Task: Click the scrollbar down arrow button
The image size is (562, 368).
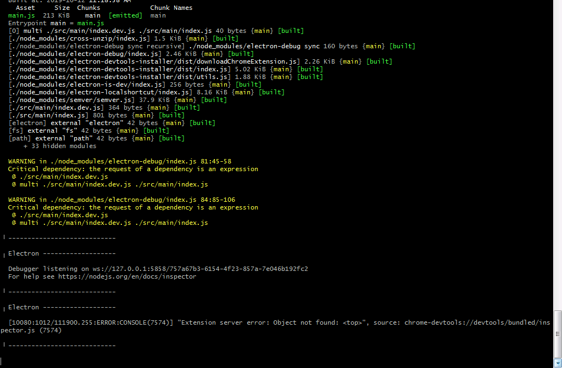Action: (558, 364)
